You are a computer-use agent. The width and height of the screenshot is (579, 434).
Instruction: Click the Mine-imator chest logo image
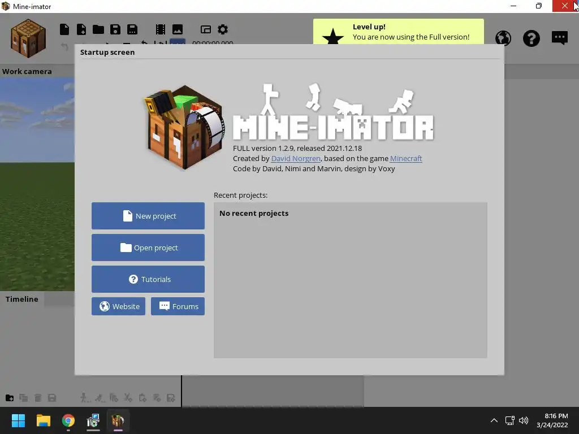185,127
